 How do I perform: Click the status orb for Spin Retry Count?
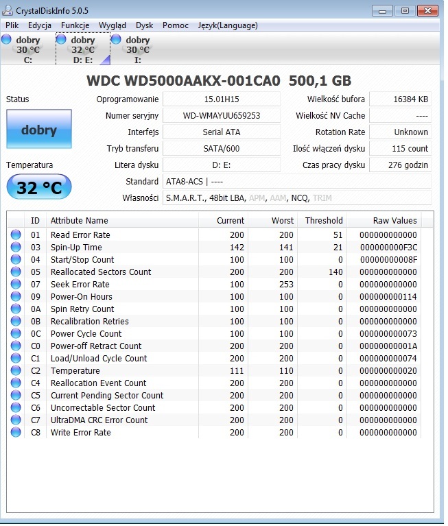16,309
